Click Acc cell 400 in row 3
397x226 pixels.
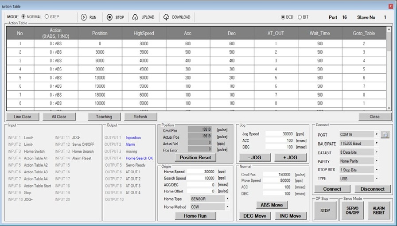(188, 61)
